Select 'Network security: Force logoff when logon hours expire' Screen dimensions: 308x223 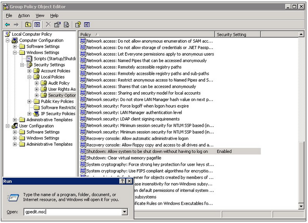(138, 106)
